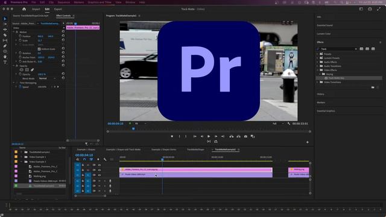Mark Out point in Program monitor
Viewport: 386px width, 217px height.
coord(186,136)
